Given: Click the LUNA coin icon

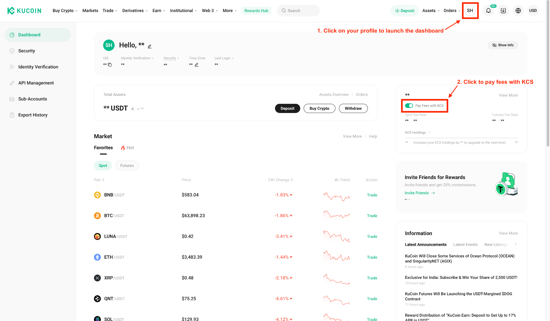Looking at the screenshot, I should click(97, 236).
